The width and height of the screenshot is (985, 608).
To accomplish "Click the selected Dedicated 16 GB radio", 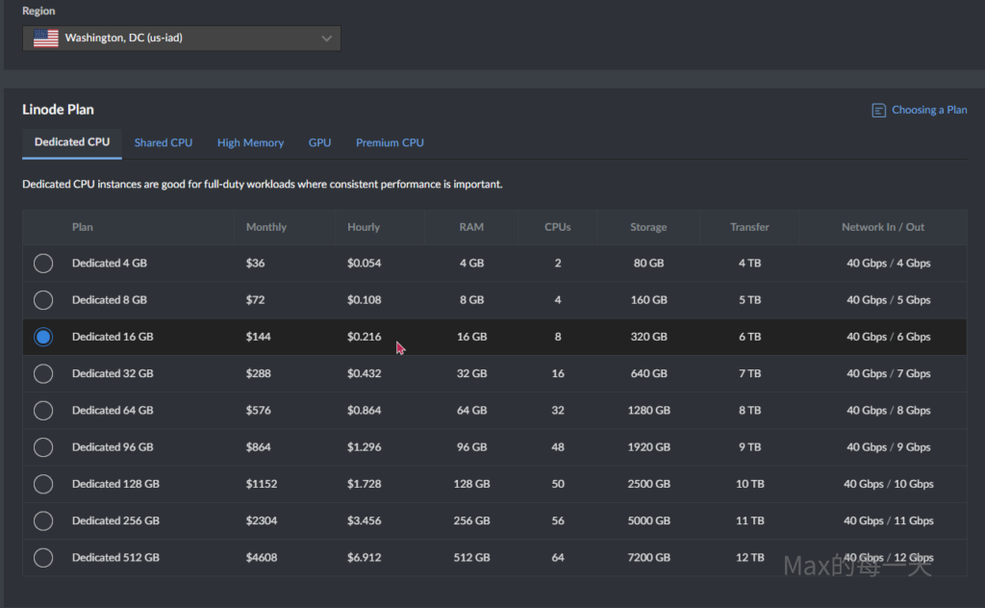I will click(43, 337).
